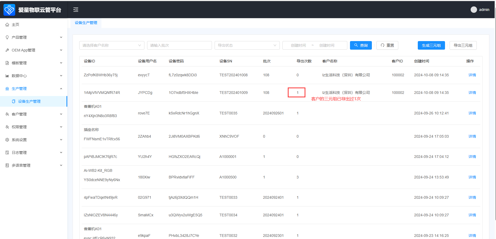Screen dimensions: 496x239
Task: Open the 导出状态 dropdown
Action: pyautogui.click(x=247, y=45)
